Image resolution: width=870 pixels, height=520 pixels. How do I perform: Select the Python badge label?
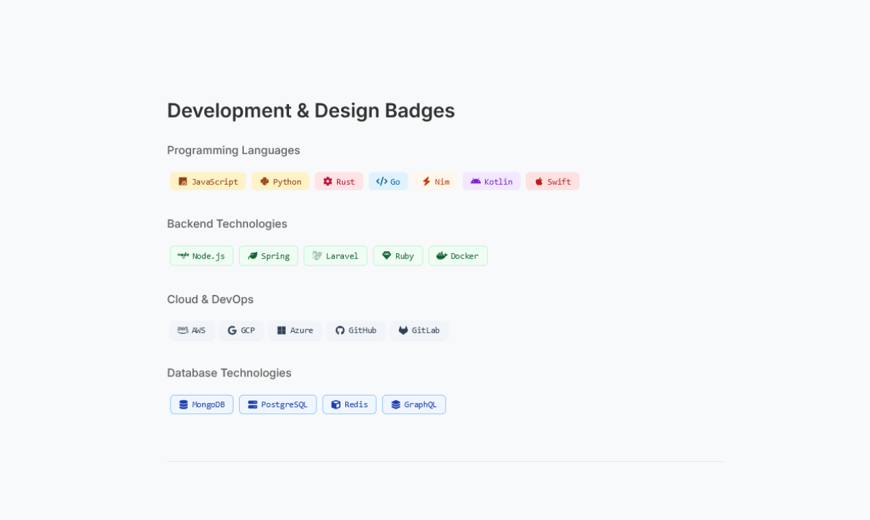click(x=287, y=181)
